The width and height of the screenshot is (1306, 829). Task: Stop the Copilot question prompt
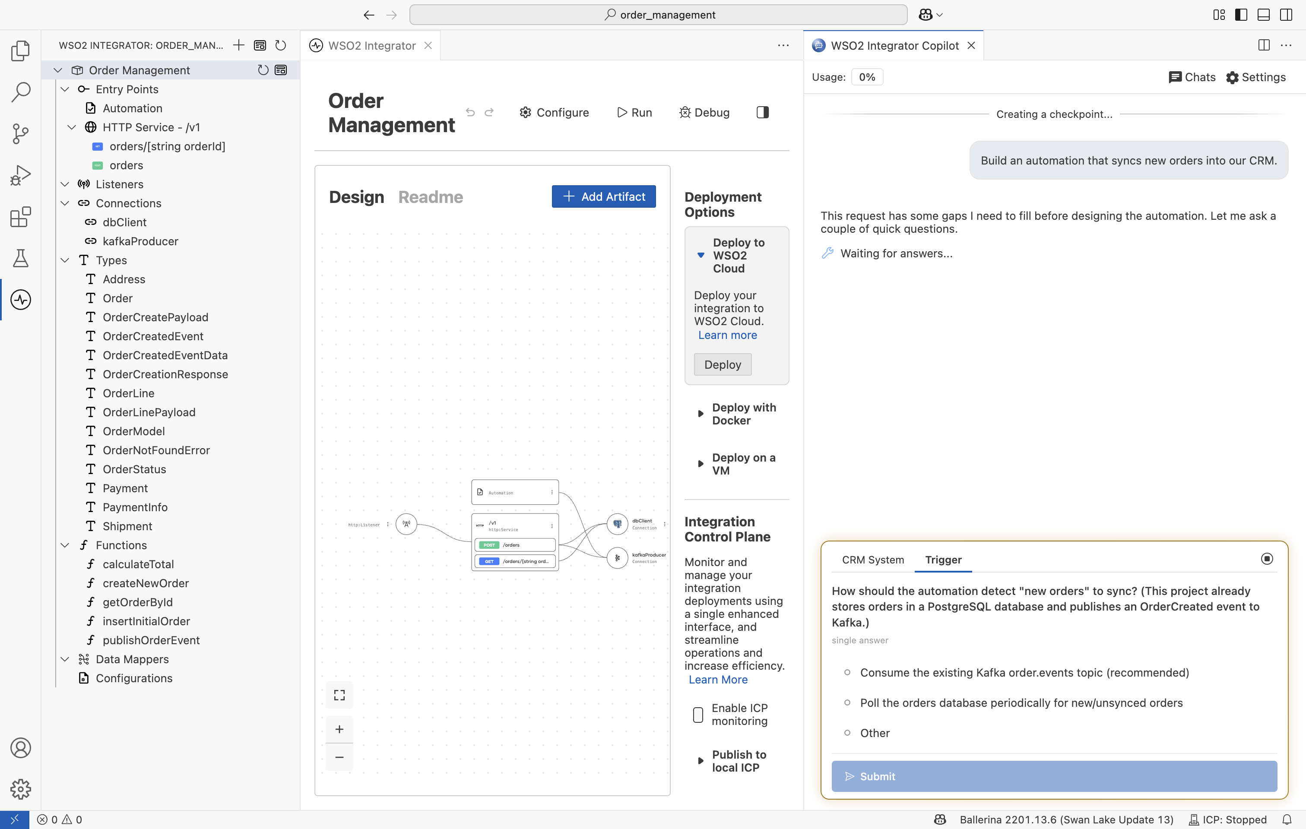(x=1267, y=558)
